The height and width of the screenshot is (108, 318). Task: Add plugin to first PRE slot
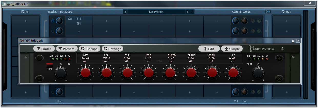(25, 21)
